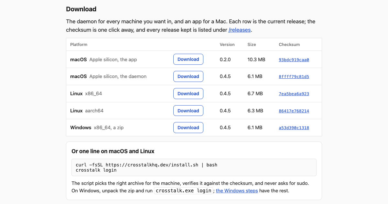Click the 6.3 MB size cell
This screenshot has height=204, width=388.
[x=255, y=111]
